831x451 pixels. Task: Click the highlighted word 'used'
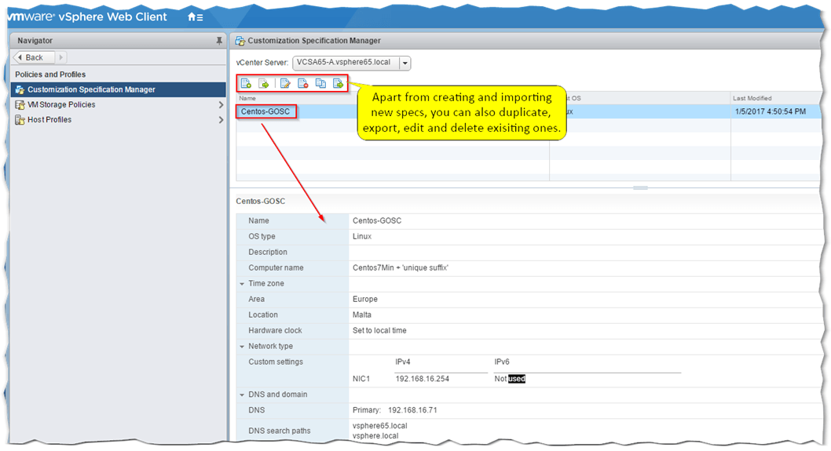[x=517, y=379]
